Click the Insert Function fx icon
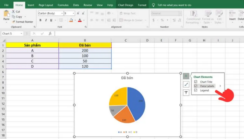The width and height of the screenshot is (244, 139). tap(50, 33)
